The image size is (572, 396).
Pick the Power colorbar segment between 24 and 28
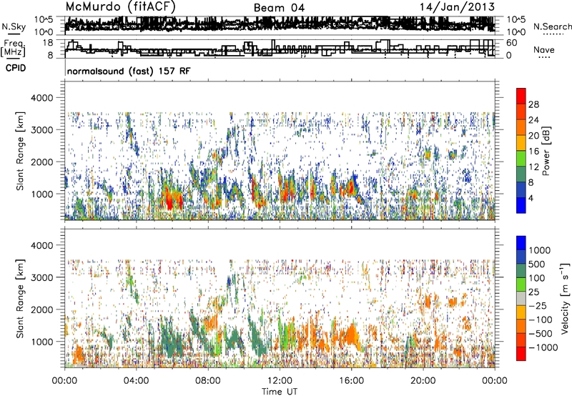(x=521, y=112)
